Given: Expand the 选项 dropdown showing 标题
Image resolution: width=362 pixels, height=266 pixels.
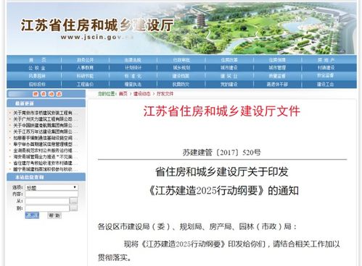Looking at the screenshot, I should point(52,187).
